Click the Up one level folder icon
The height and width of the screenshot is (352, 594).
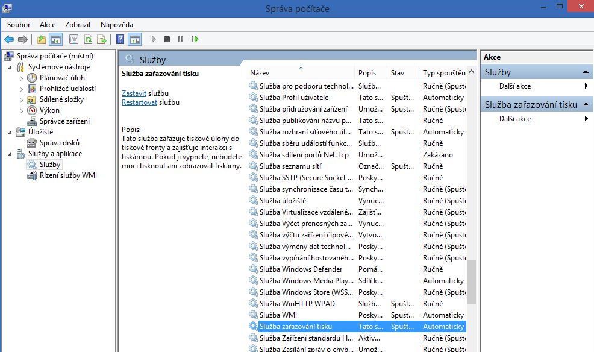point(41,39)
